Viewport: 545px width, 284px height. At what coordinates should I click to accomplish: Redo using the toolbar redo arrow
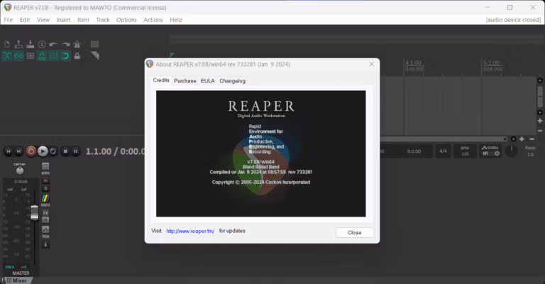coord(65,44)
